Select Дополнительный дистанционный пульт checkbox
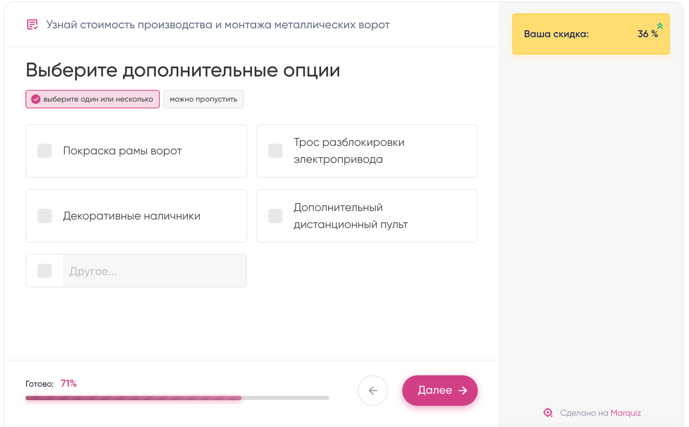This screenshot has width=689, height=427. click(x=275, y=216)
